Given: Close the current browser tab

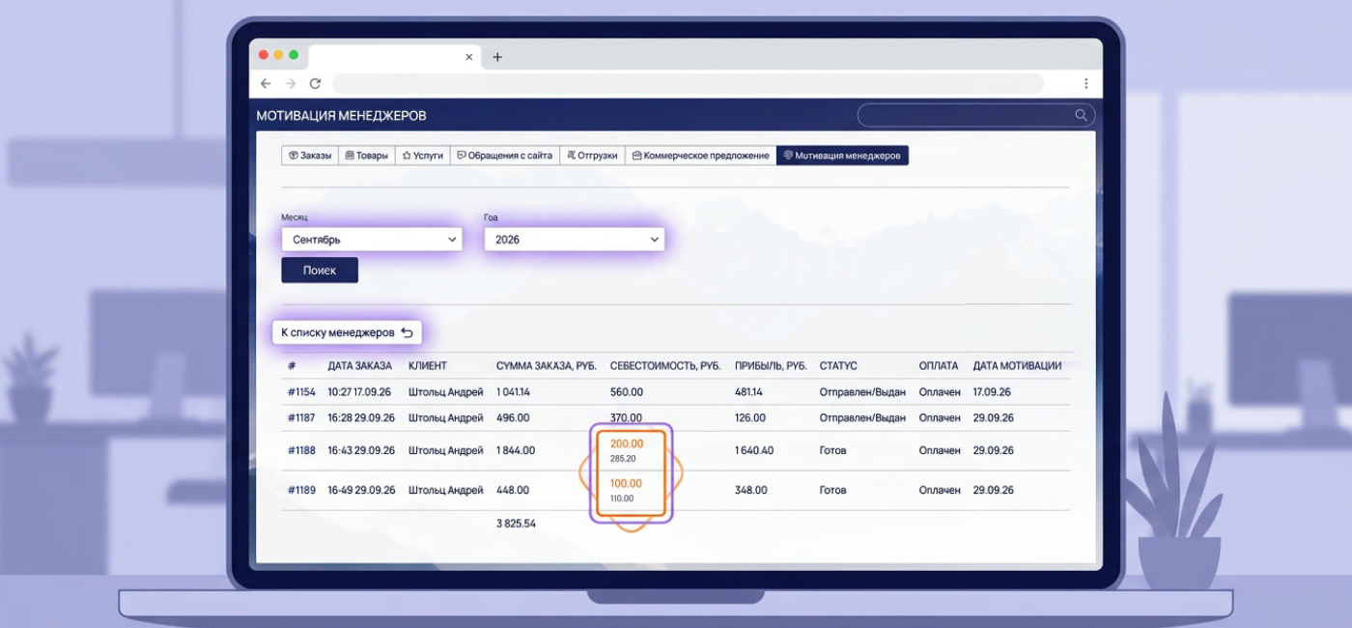Looking at the screenshot, I should [469, 57].
